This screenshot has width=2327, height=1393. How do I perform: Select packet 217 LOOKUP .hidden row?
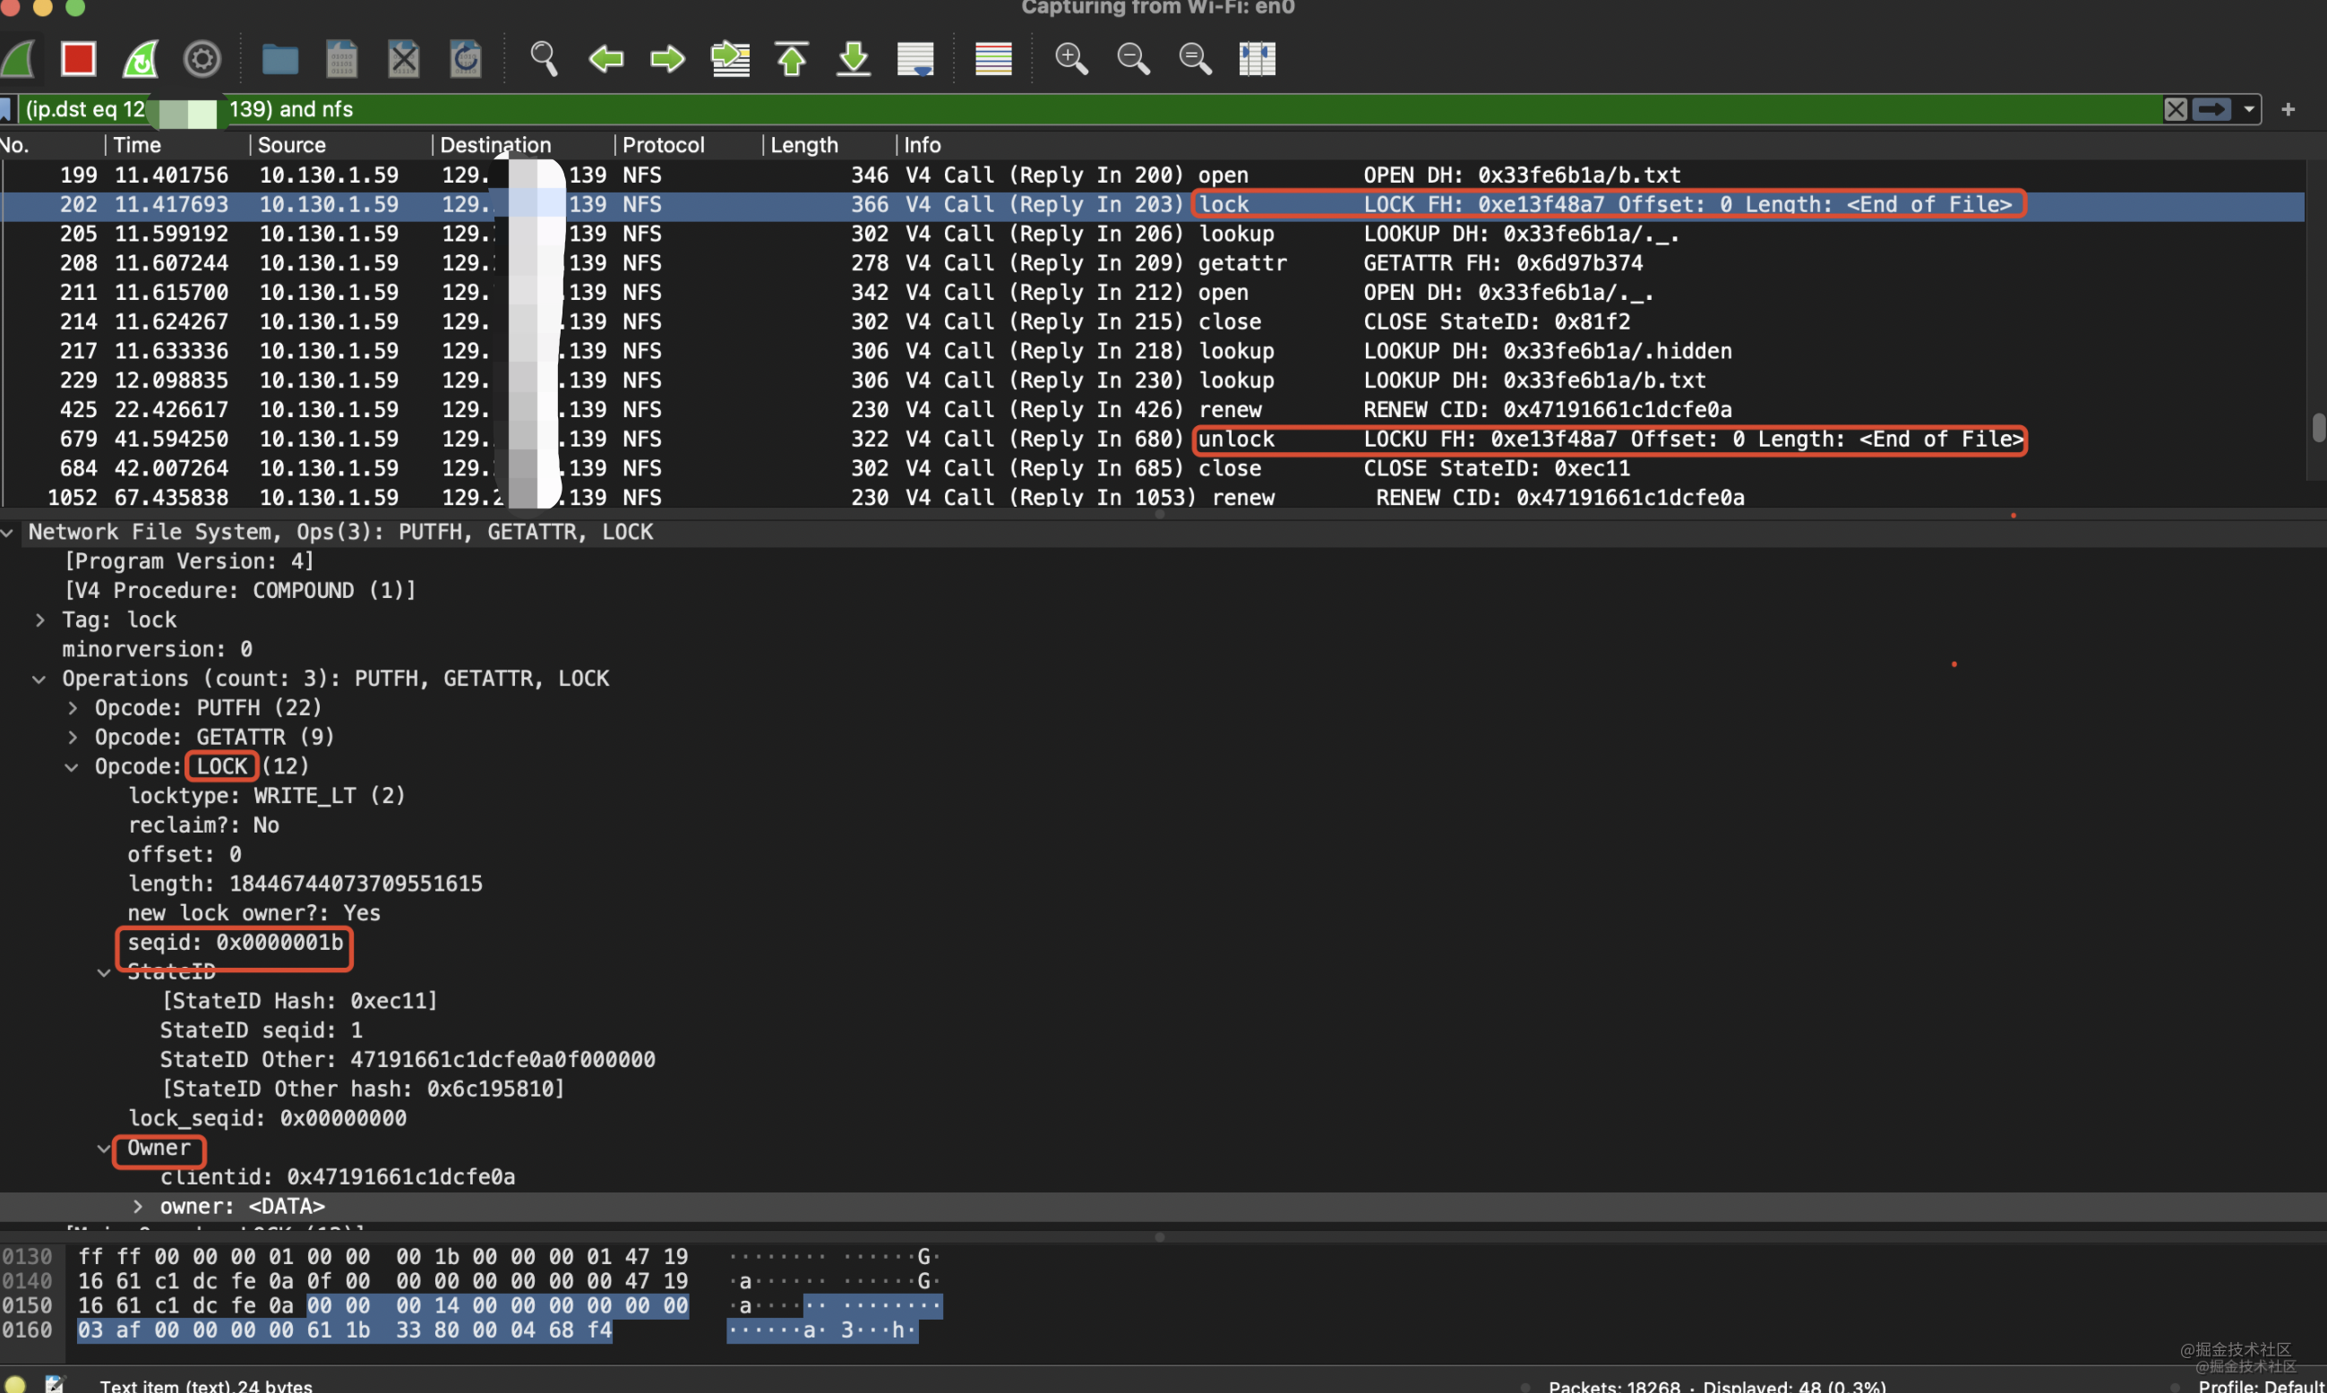pos(1152,351)
